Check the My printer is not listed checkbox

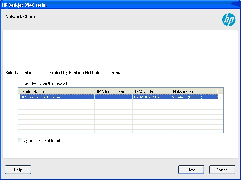20,141
